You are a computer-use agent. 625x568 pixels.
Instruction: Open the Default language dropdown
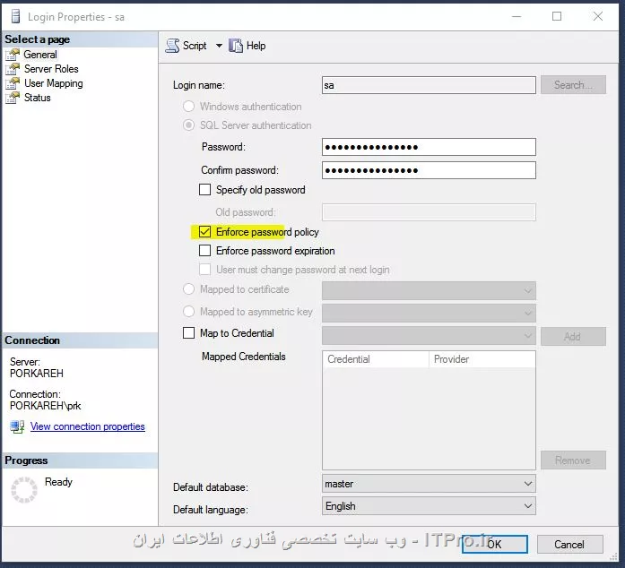tap(429, 506)
